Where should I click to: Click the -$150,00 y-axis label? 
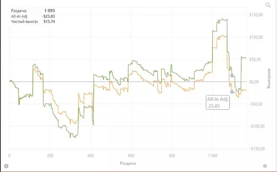257,149
